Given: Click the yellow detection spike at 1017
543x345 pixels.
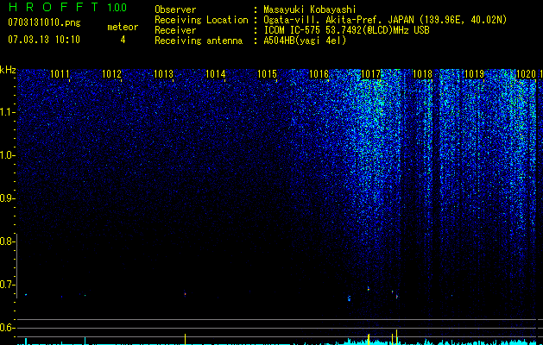Looking at the screenshot, I should pyautogui.click(x=369, y=339).
